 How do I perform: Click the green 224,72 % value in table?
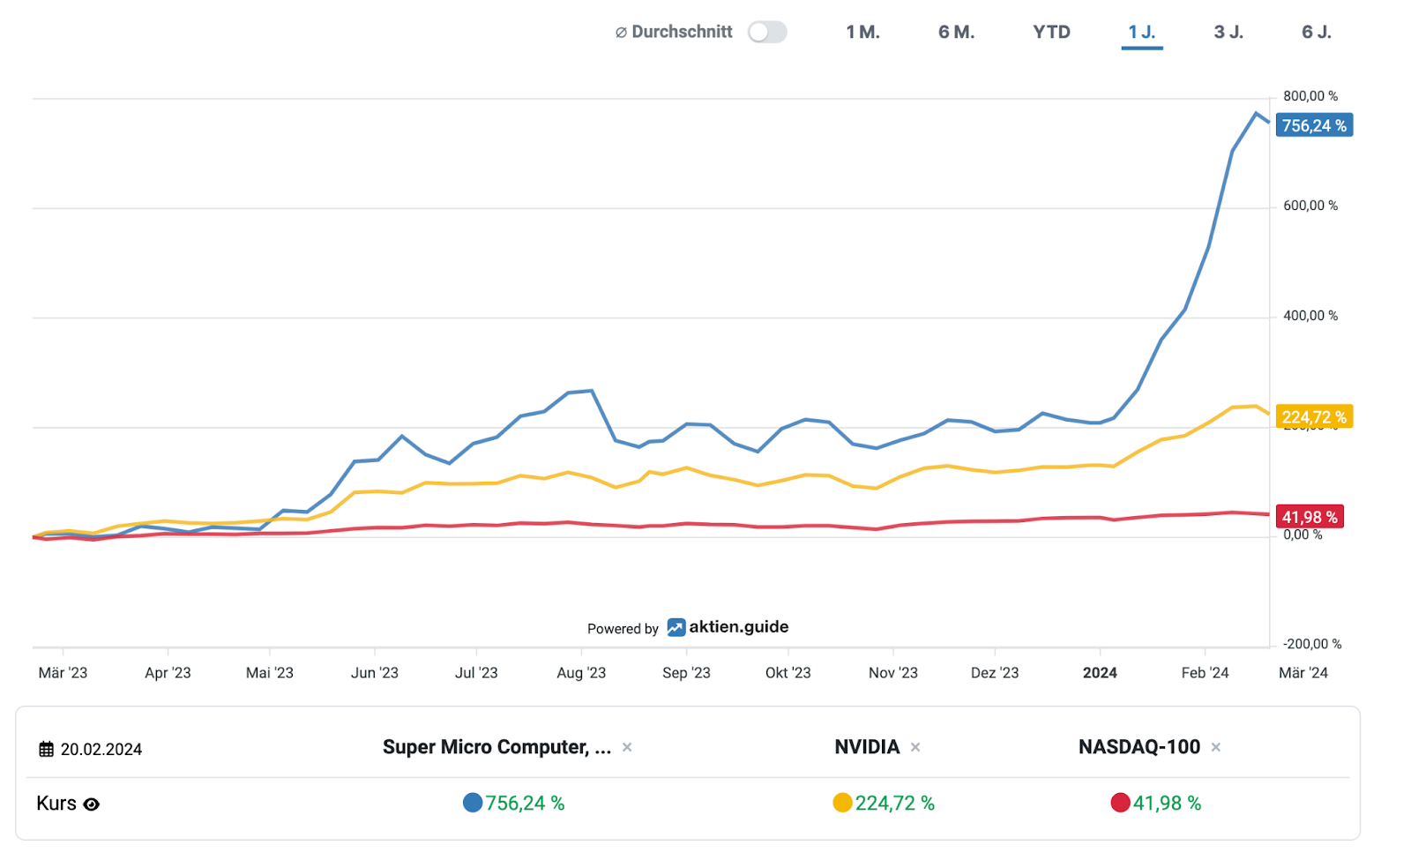pos(894,804)
